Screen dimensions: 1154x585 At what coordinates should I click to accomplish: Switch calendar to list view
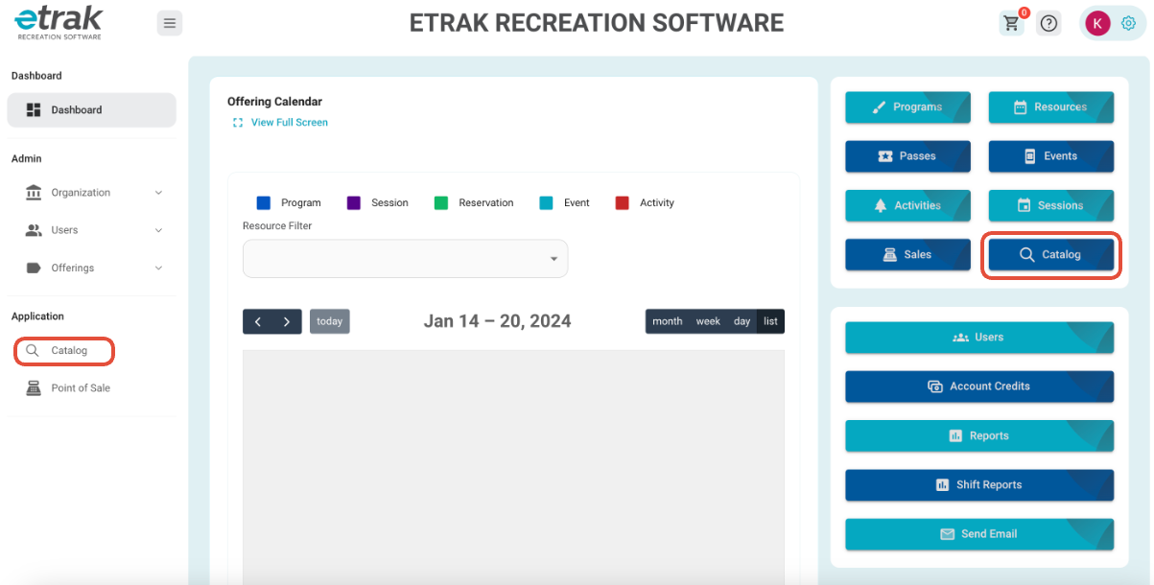pos(770,321)
